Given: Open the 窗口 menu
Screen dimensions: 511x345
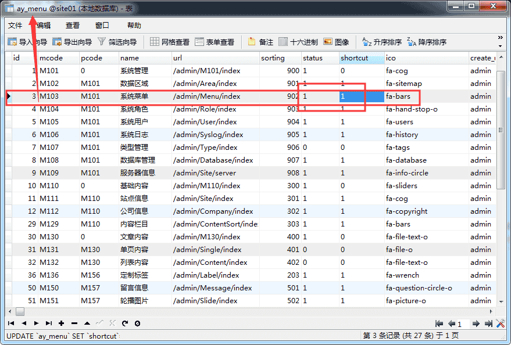Looking at the screenshot, I should [x=102, y=26].
